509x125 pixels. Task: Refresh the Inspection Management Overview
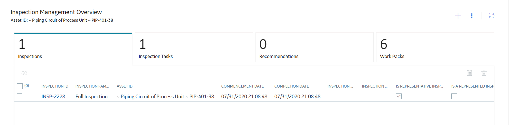point(491,15)
